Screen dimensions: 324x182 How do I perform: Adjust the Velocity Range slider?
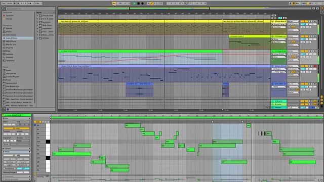click(x=23, y=172)
